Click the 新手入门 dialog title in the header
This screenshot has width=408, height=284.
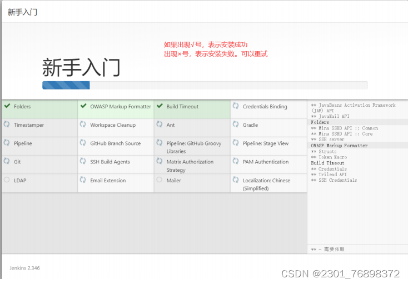(22, 12)
